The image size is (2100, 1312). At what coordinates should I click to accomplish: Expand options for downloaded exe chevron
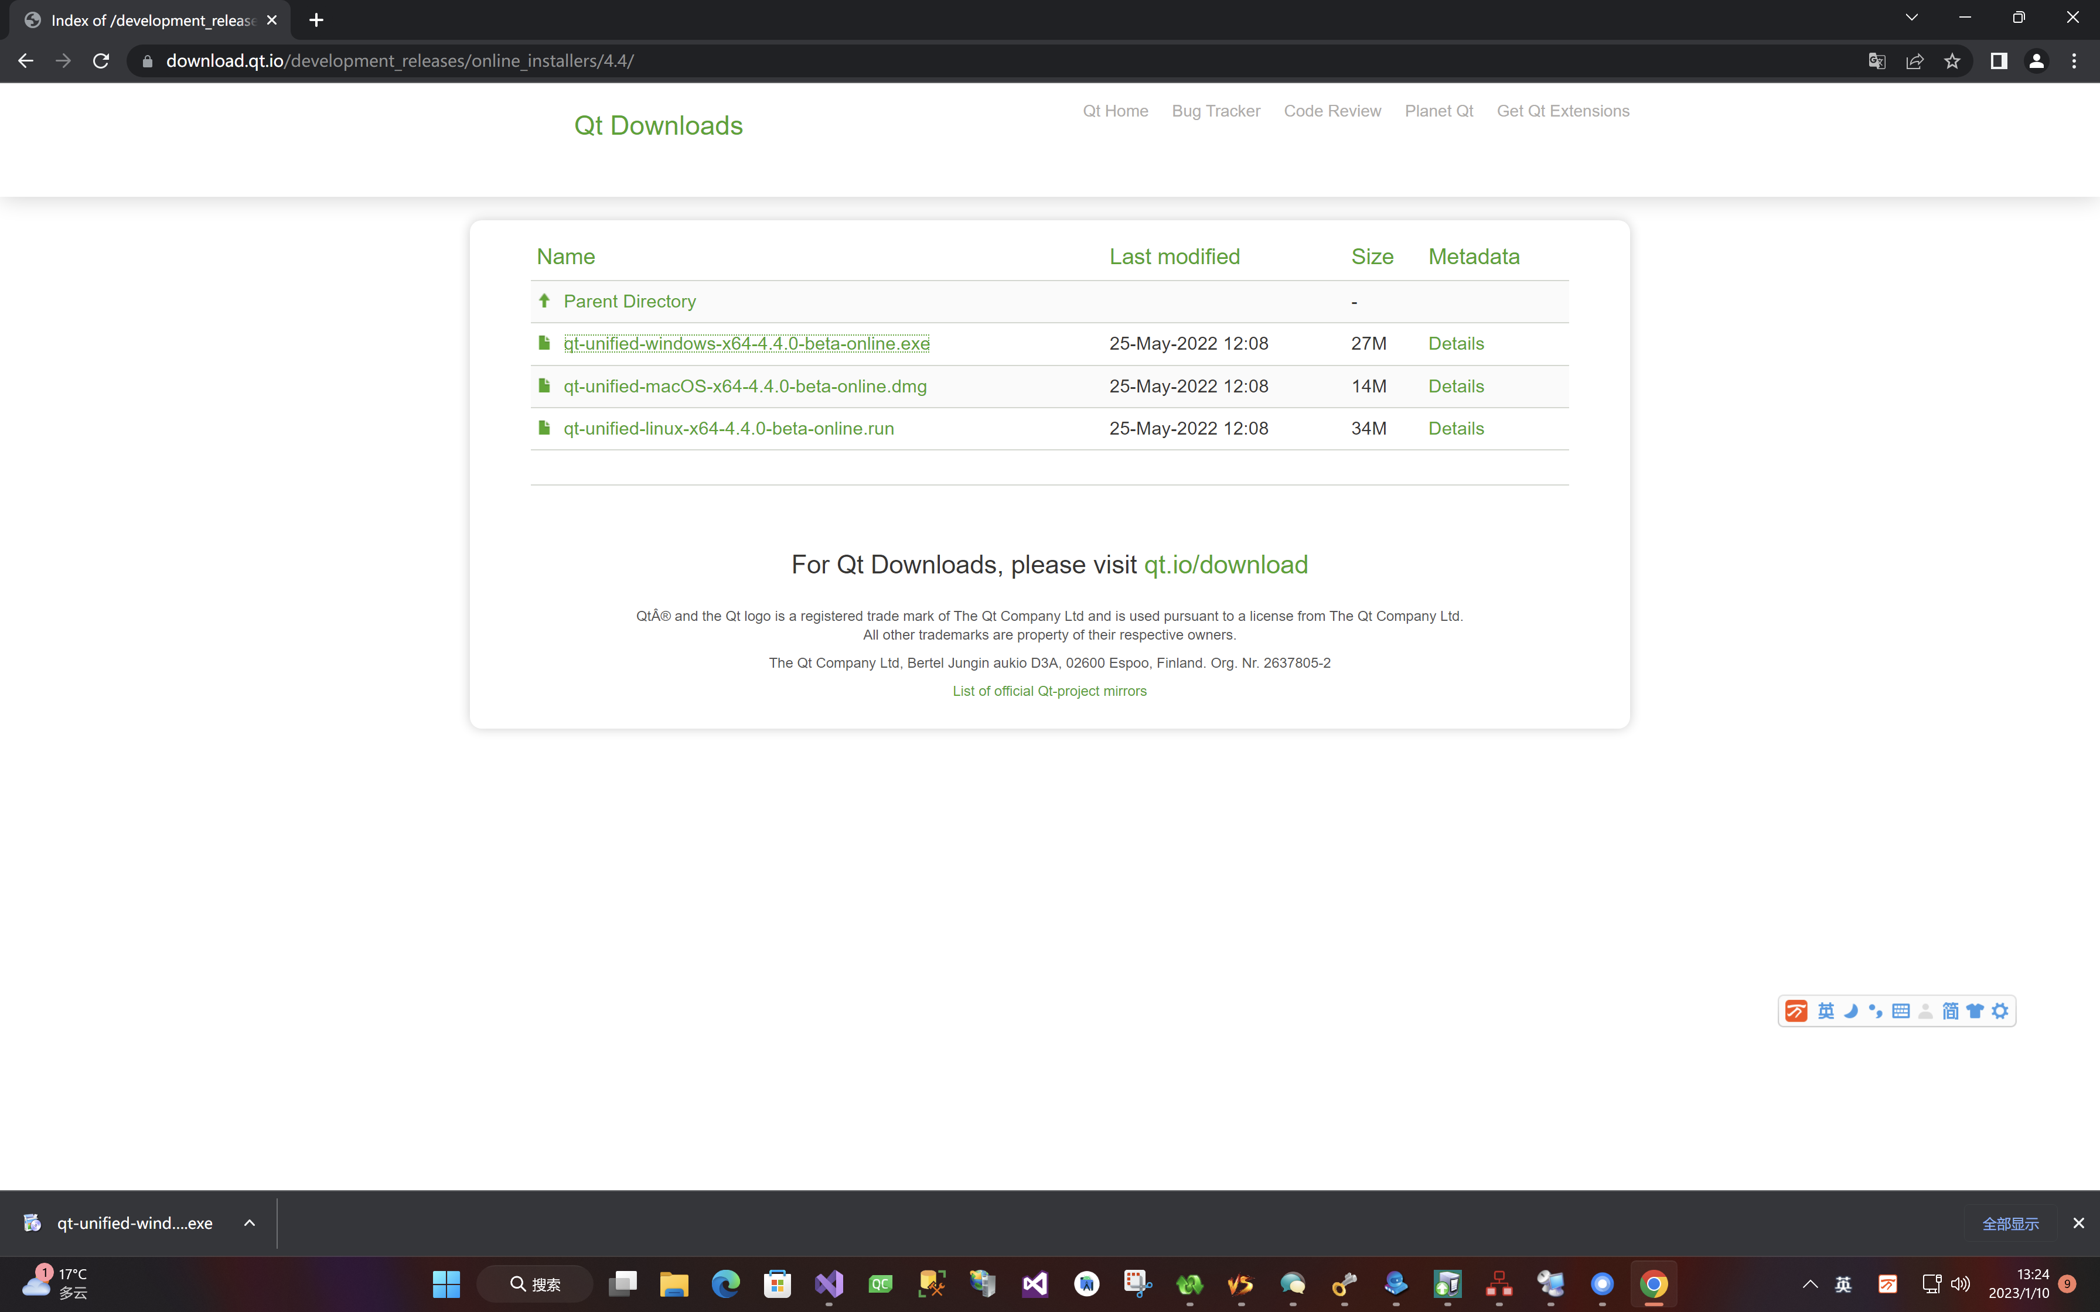[249, 1224]
